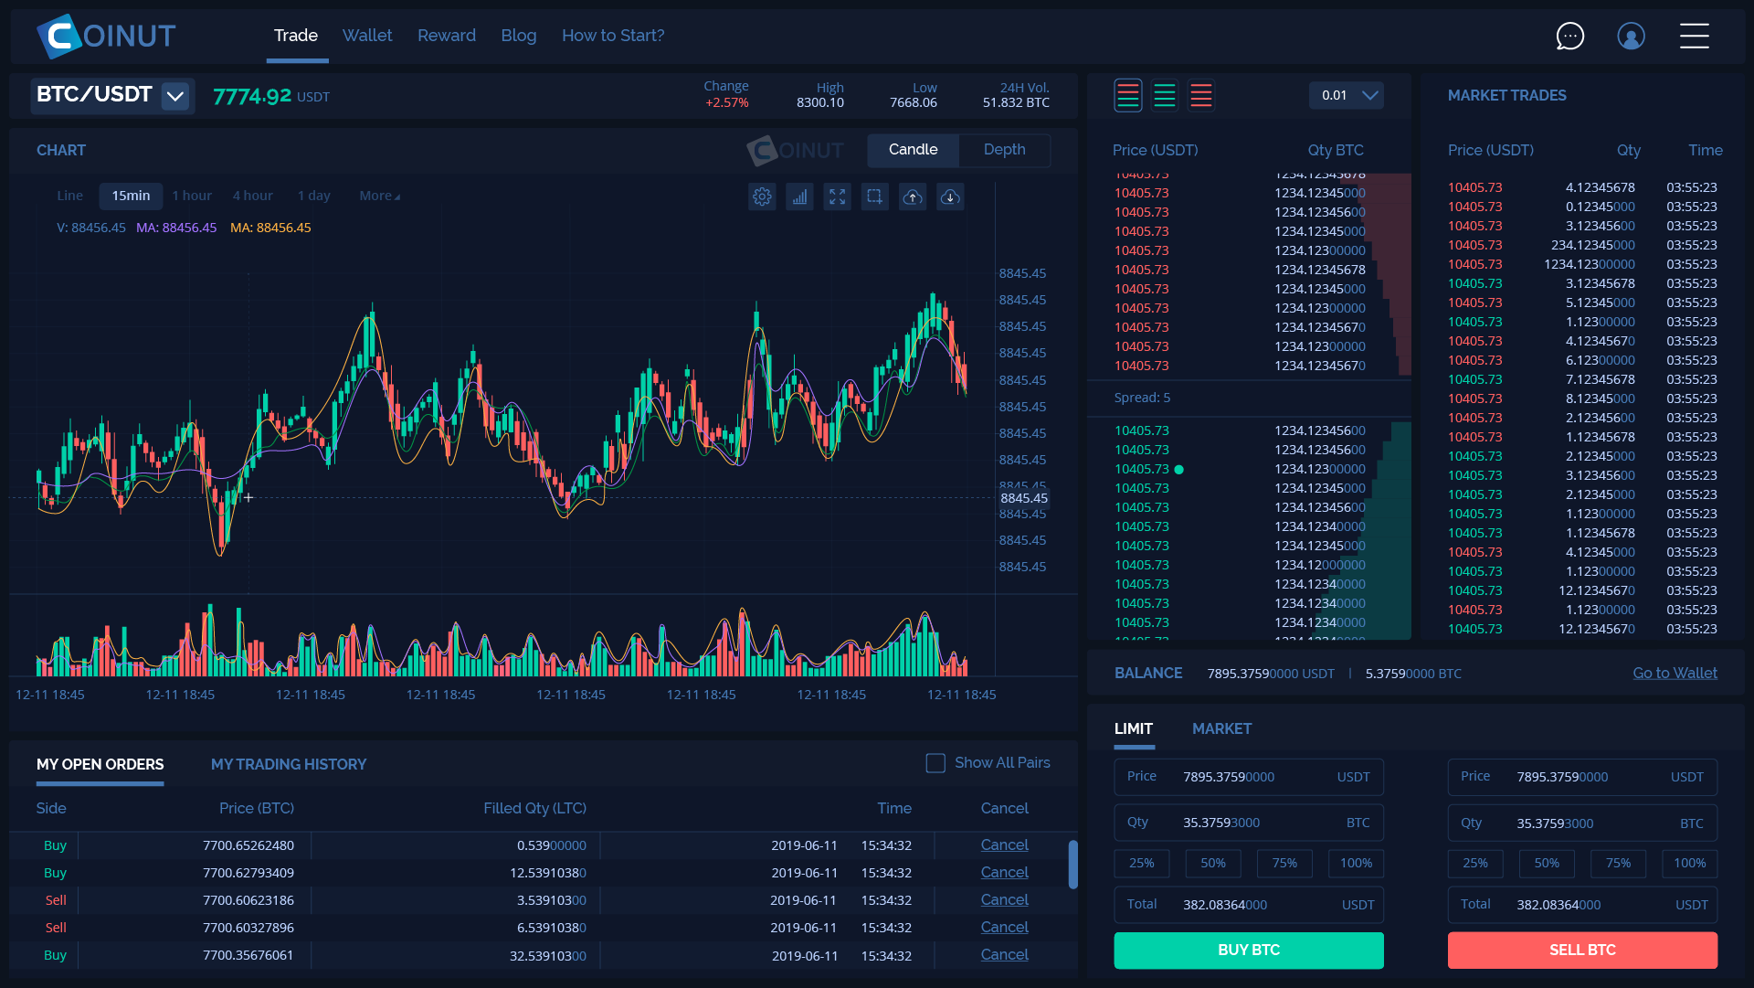Click the 7774.92 last price value
Image resolution: width=1754 pixels, height=988 pixels.
252,96
